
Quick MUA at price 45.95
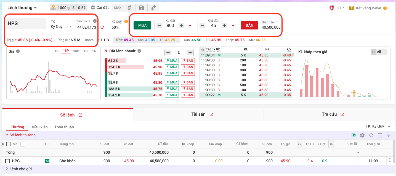click(x=172, y=61)
